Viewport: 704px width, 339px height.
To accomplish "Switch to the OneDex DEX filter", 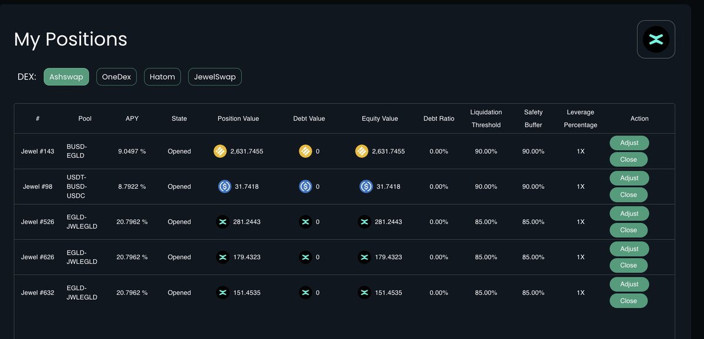I will click(117, 77).
